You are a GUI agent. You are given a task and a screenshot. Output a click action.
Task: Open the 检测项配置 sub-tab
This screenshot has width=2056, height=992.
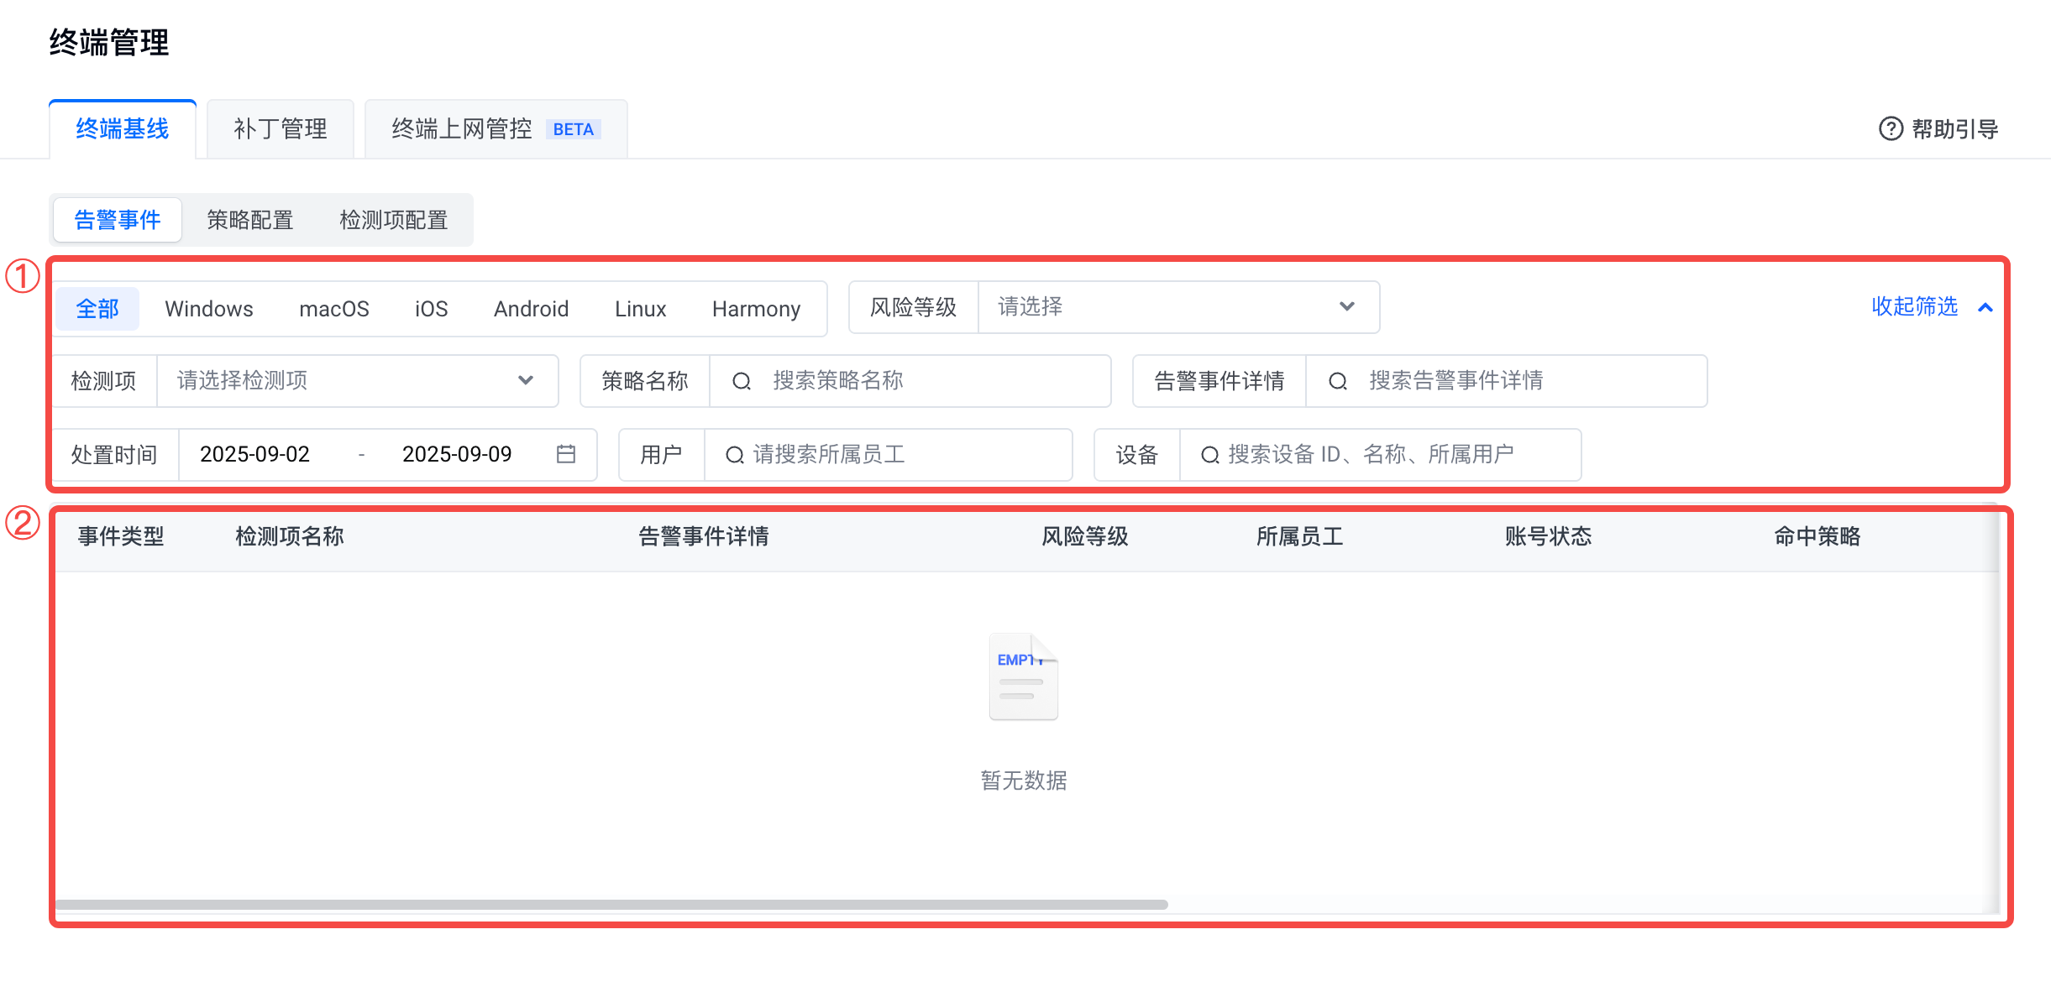(x=393, y=220)
